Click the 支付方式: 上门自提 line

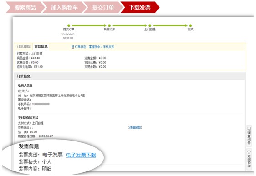[x=31, y=123]
